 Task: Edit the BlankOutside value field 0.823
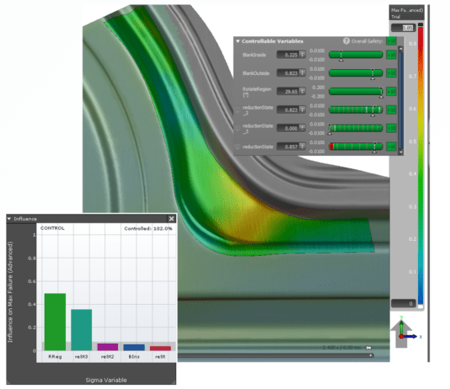[x=288, y=73]
